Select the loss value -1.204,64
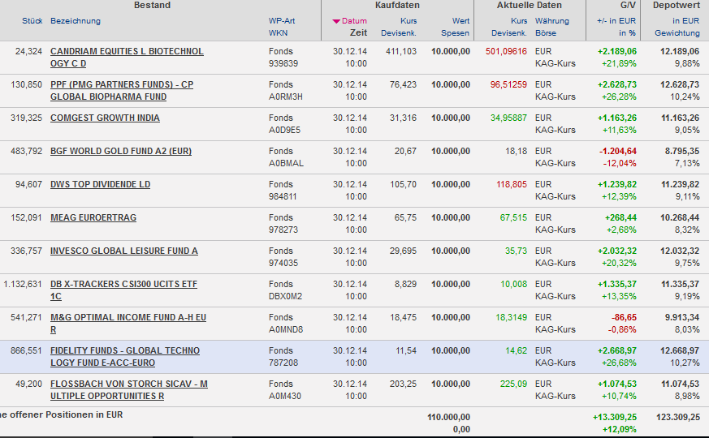This screenshot has width=709, height=438. pyautogui.click(x=618, y=151)
